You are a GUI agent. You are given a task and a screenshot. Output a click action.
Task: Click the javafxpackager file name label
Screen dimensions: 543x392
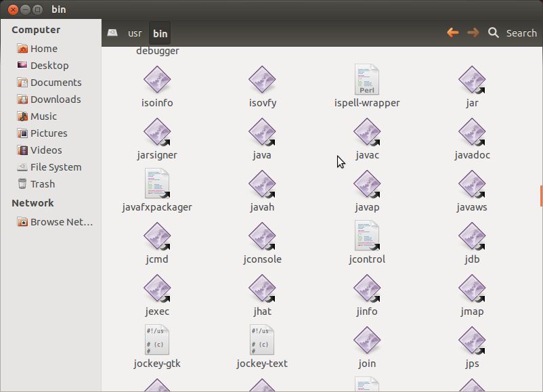coord(157,207)
